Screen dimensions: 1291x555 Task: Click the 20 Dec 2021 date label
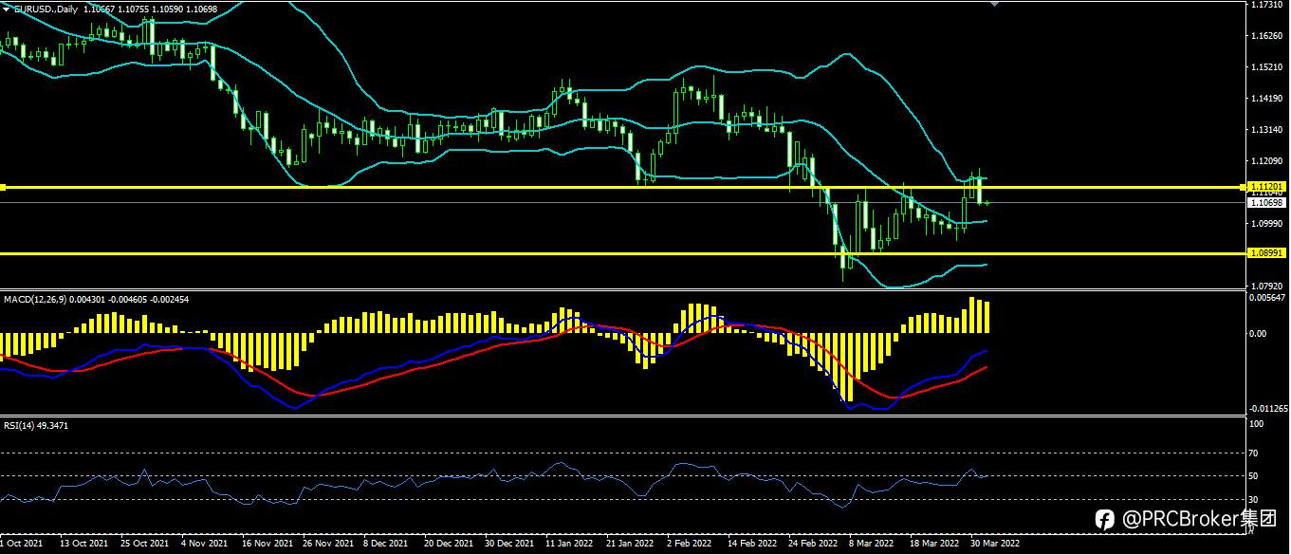[449, 545]
